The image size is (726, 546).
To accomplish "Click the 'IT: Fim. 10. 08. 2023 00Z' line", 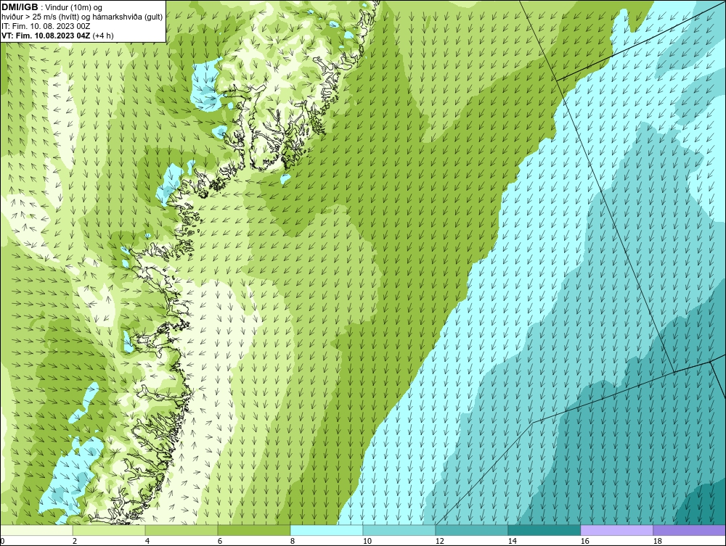I will click(x=46, y=26).
